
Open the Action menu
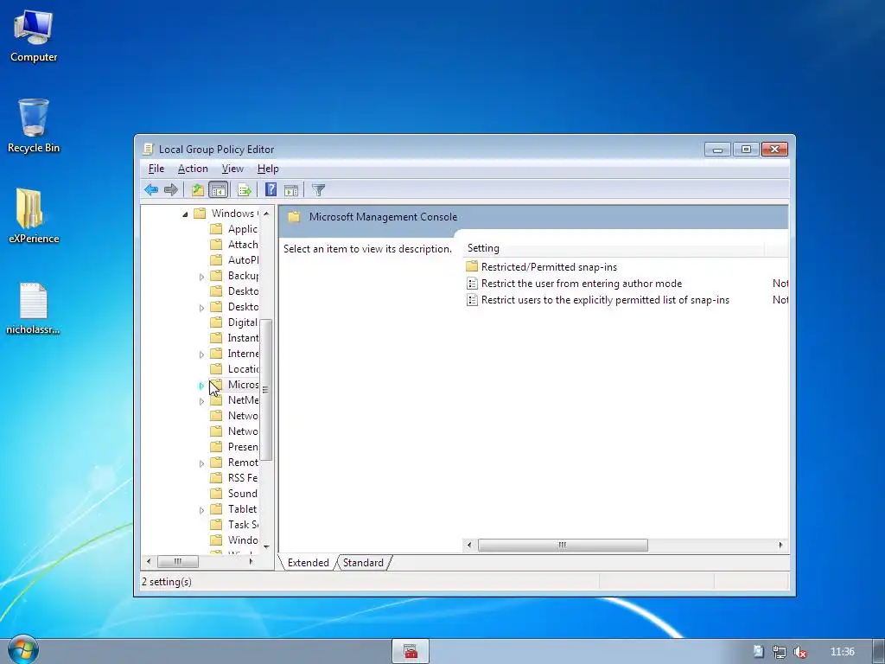[193, 169]
